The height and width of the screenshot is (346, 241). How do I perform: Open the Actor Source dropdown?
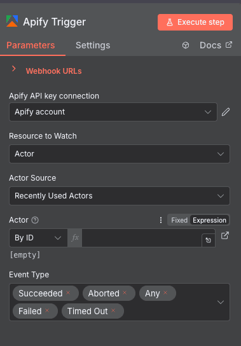coord(120,196)
